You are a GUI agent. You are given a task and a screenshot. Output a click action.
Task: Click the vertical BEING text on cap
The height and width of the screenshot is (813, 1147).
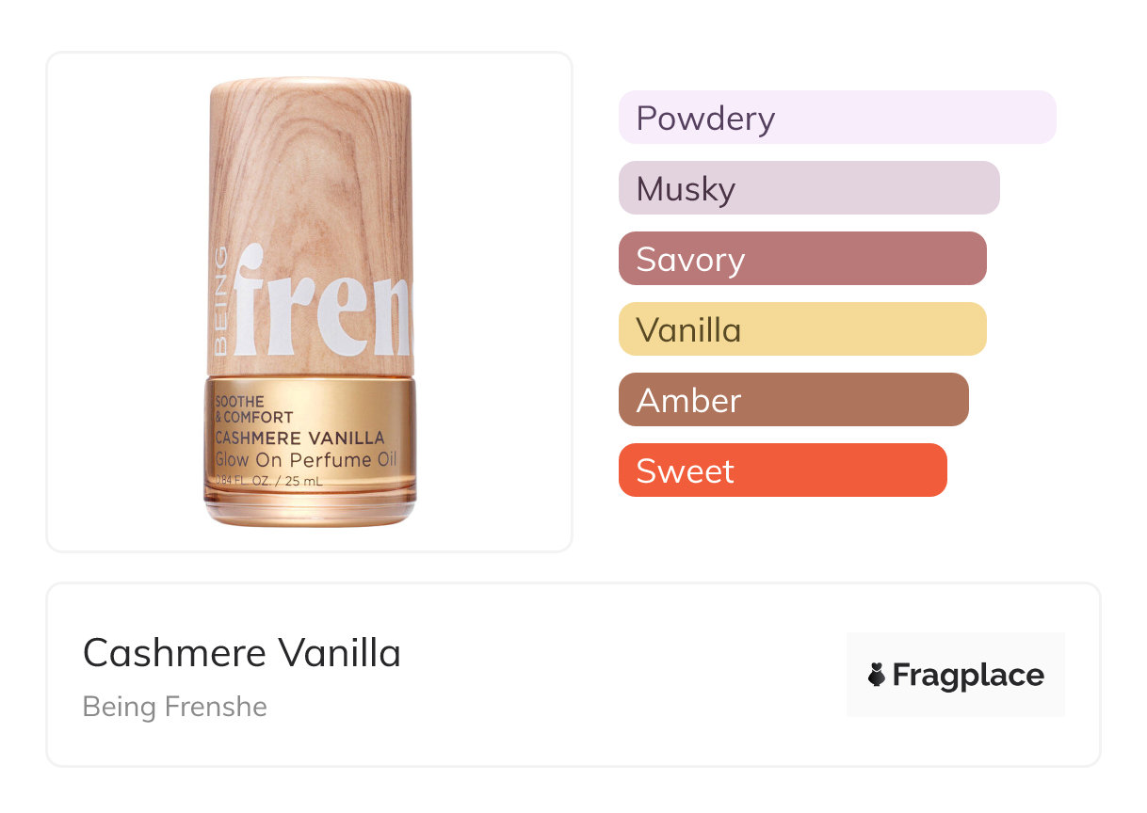pyautogui.click(x=220, y=299)
